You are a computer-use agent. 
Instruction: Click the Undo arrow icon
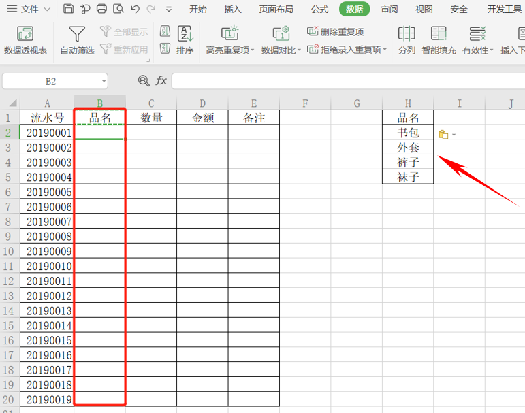(136, 9)
